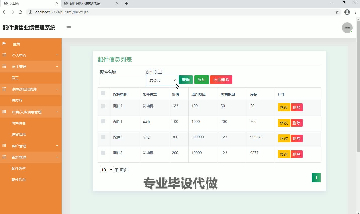Open a new browser tab
Screen dimensions: 360x214
point(127,3)
